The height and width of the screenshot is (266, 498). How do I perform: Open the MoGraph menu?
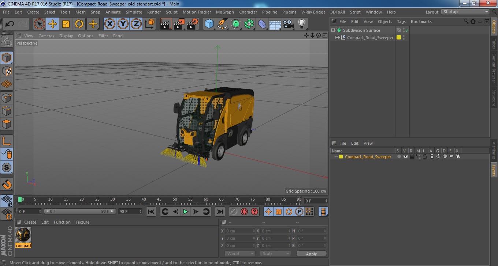tap(225, 12)
